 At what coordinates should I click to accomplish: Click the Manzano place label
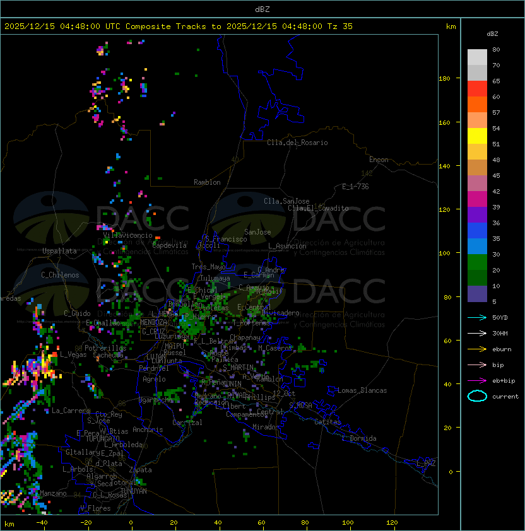[x=53, y=493]
